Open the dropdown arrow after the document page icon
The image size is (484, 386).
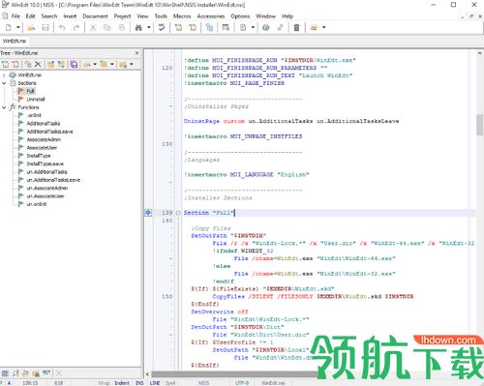pos(253,28)
